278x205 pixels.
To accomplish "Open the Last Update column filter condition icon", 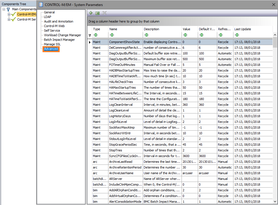I will pos(237,35).
